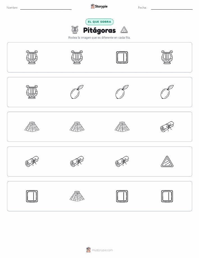Select the middle olive in the second row

(x=122, y=92)
